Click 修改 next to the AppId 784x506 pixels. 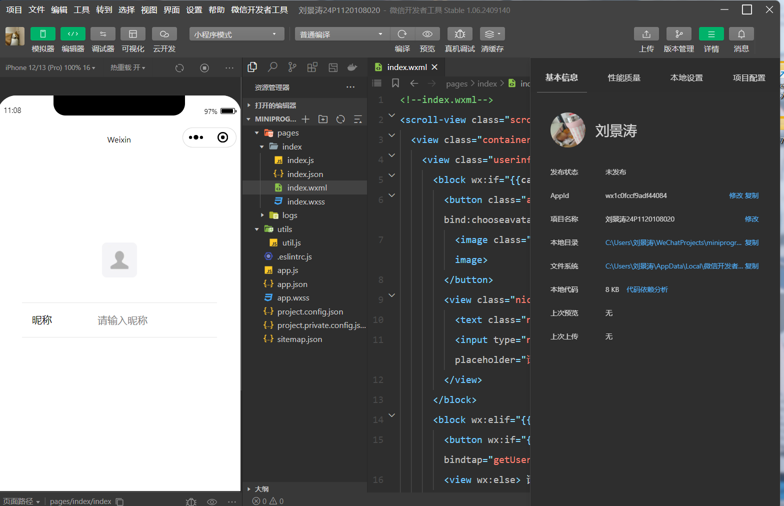pos(735,195)
